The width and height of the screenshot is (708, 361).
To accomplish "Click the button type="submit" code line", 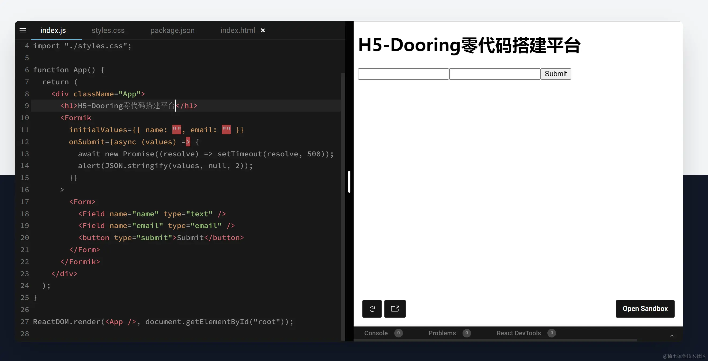I will click(x=161, y=238).
